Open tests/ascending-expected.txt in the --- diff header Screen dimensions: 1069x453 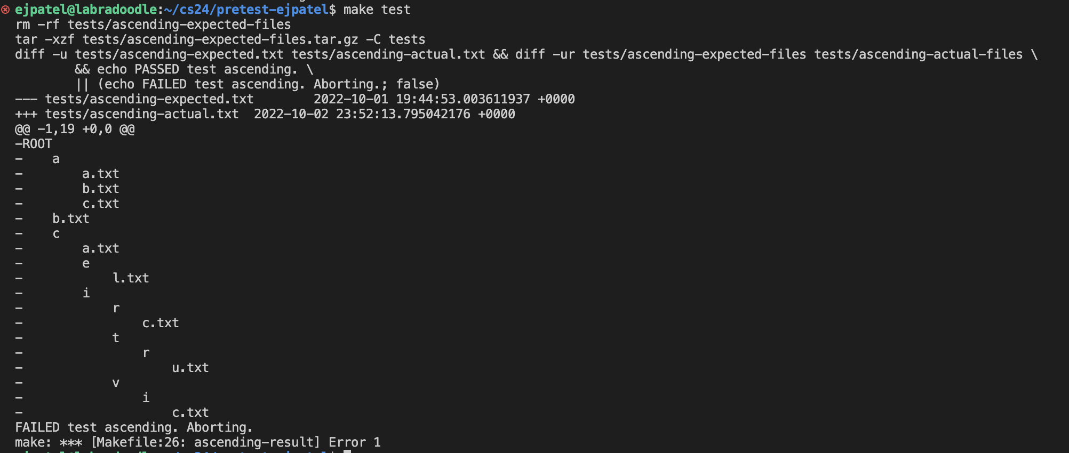coord(149,99)
